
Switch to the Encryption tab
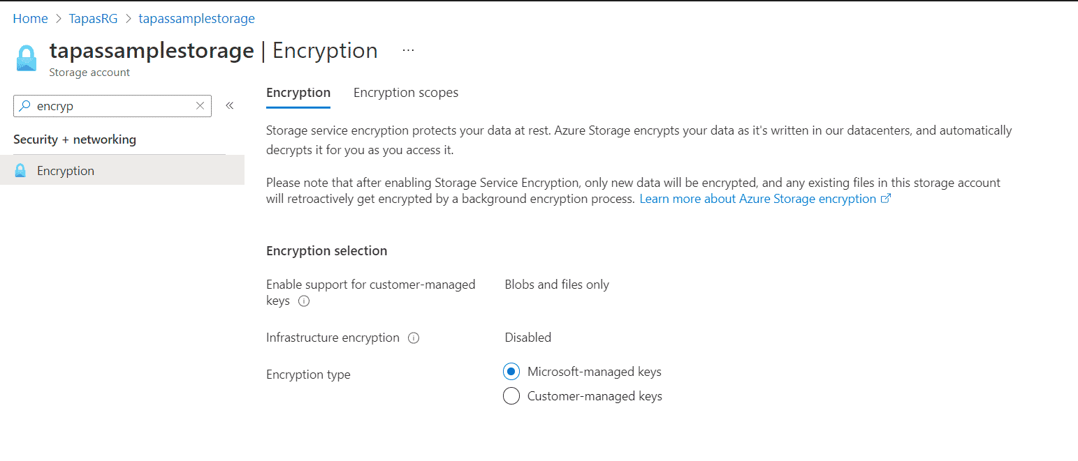pos(298,92)
